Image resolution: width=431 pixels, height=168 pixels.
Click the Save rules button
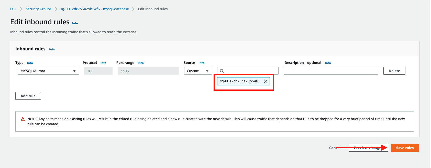pyautogui.click(x=405, y=148)
